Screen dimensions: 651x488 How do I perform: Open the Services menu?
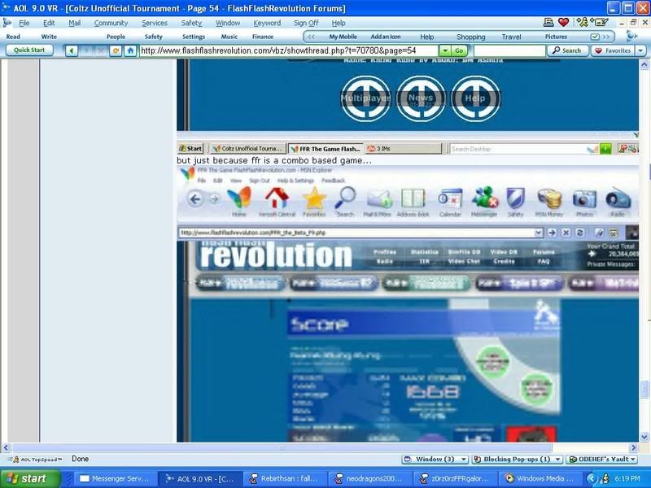pos(155,23)
